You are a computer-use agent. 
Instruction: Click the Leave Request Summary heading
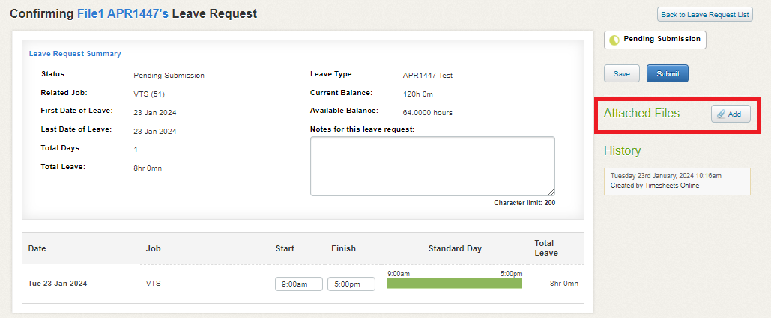click(x=75, y=53)
